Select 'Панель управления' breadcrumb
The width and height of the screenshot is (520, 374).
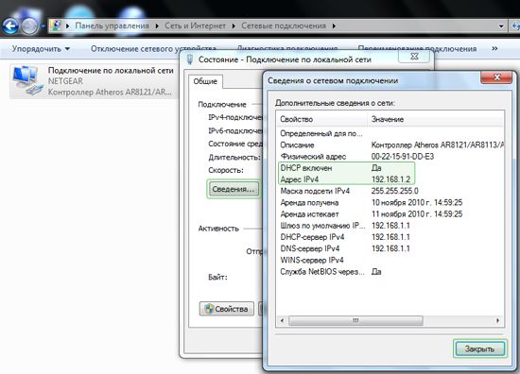pyautogui.click(x=113, y=25)
